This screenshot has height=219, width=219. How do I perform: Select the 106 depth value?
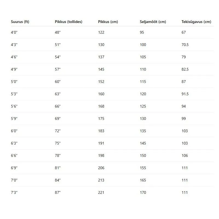click(185, 155)
